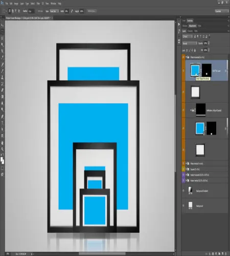Toggle visibility of the first violet group
Image resolution: width=230 pixels, height=256 pixels.
183,175
